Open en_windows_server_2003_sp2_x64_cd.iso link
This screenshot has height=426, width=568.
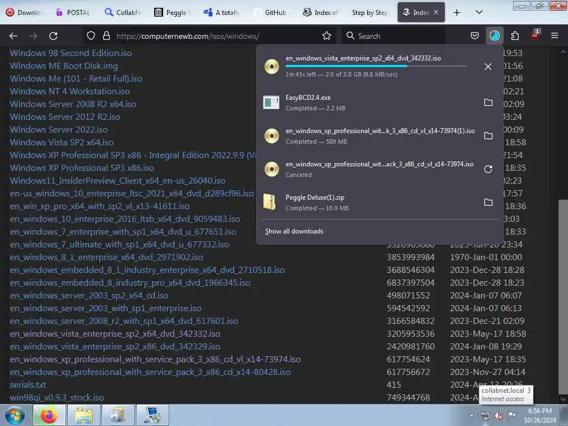[x=89, y=296]
